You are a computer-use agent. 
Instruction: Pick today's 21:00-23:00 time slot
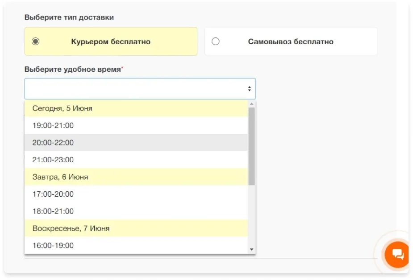[x=53, y=160]
